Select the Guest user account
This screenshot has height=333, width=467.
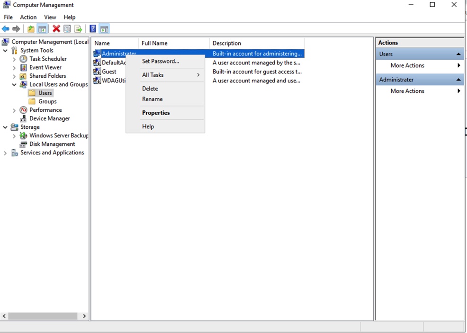[109, 72]
